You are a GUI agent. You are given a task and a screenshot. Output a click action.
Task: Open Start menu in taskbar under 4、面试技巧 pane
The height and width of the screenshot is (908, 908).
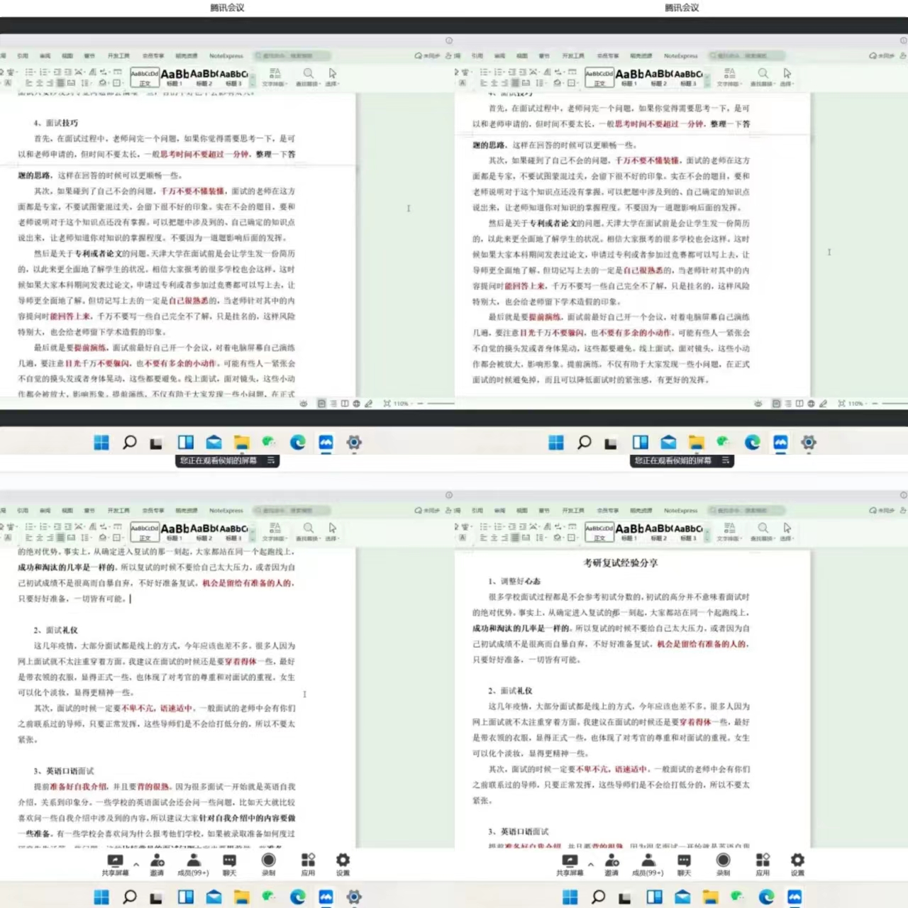(x=101, y=442)
